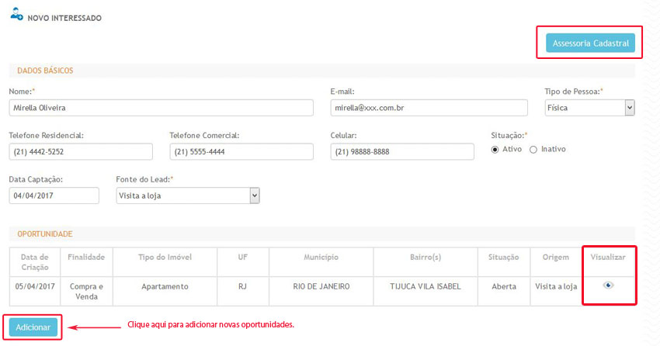The height and width of the screenshot is (346, 660).
Task: Focus the Celular phone field
Action: point(401,152)
